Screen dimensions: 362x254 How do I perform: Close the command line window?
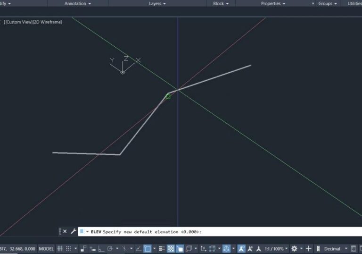65,231
